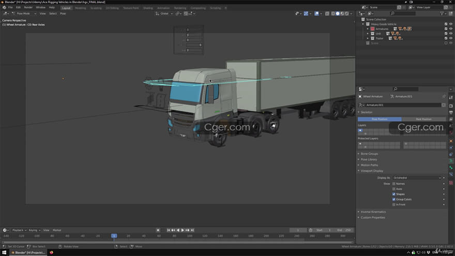Jump to timeline start button
Viewport: 455px width, 256px height.
tap(169, 230)
